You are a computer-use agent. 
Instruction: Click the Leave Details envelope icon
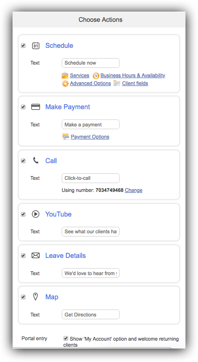[x=36, y=255]
